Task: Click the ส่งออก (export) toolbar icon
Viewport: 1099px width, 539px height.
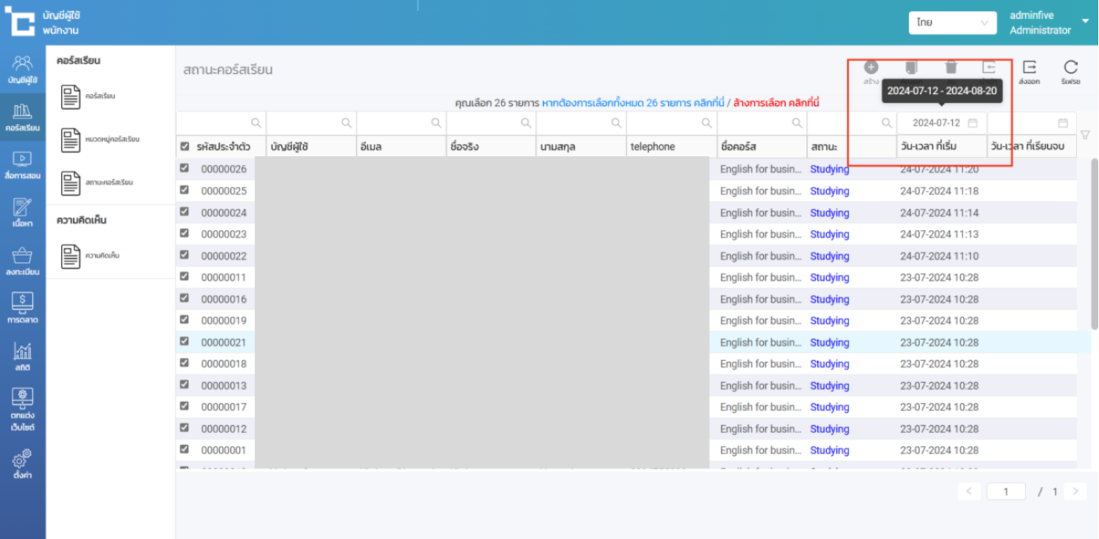Action: [x=1029, y=71]
